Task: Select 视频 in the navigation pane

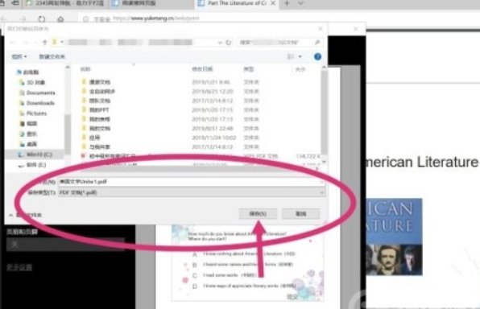Action: coord(28,124)
